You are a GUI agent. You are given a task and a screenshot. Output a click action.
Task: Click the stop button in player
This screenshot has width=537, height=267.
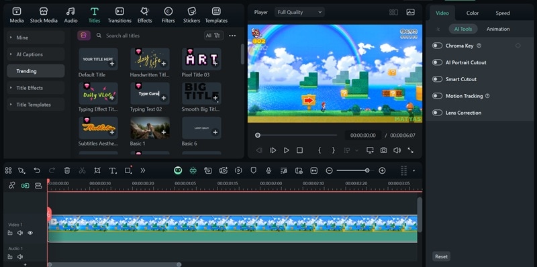click(x=299, y=150)
